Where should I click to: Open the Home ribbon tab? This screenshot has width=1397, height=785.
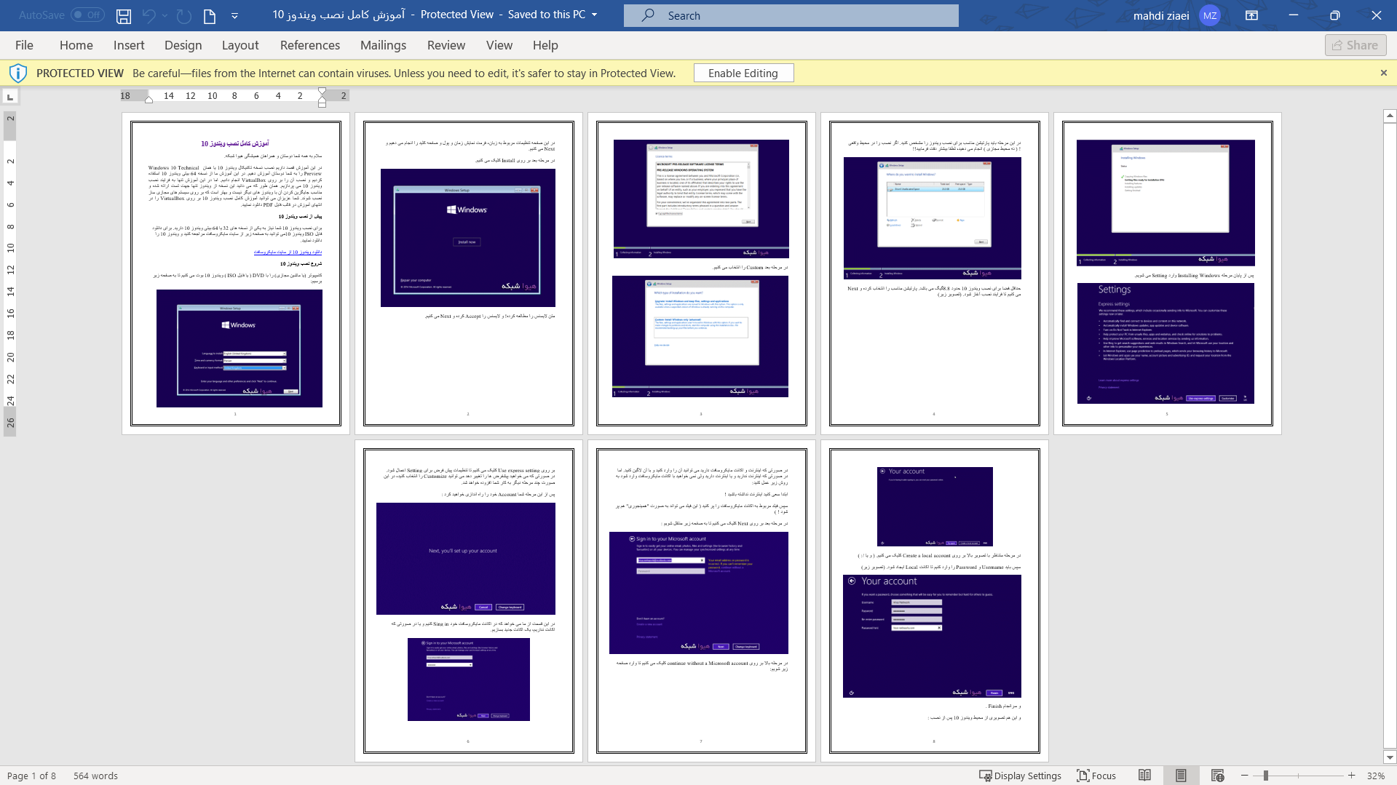[76, 45]
